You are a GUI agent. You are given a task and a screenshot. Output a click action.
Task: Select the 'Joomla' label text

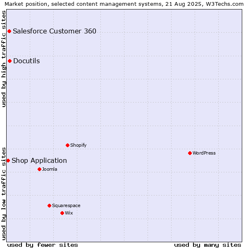50,169
